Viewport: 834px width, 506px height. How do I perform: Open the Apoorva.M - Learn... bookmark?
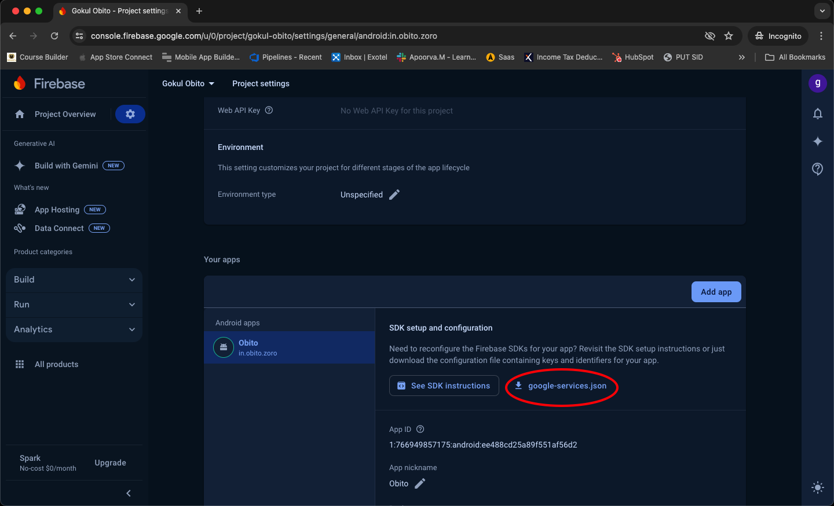tap(436, 57)
